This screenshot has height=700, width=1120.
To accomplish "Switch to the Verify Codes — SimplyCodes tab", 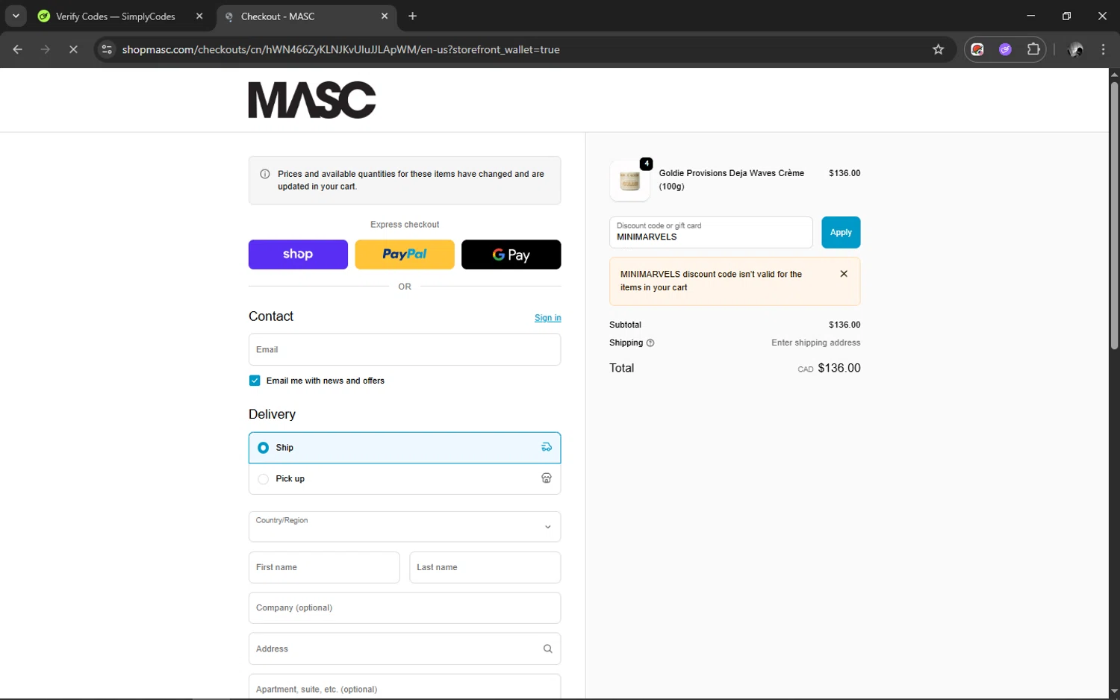I will coord(115,16).
